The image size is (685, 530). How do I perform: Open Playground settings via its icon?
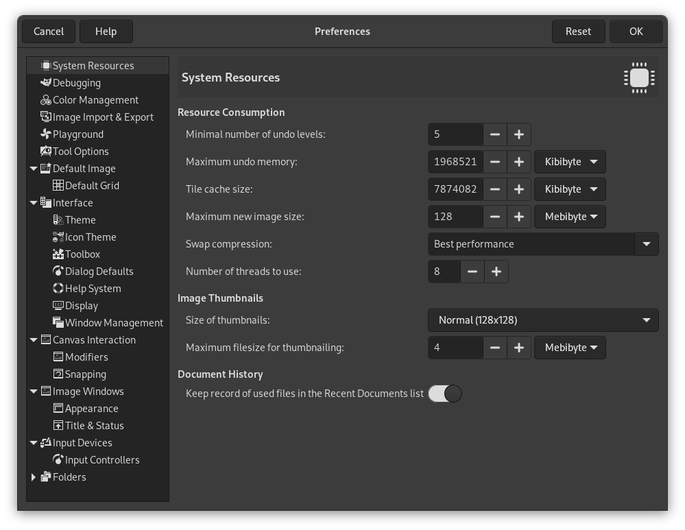pyautogui.click(x=46, y=134)
